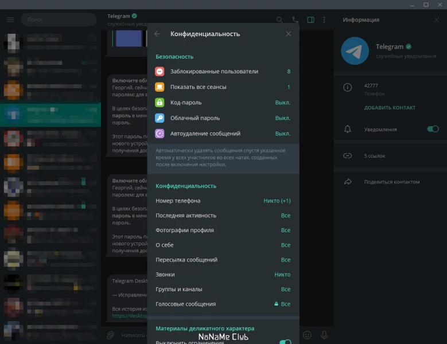This screenshot has height=344, width=447.
Task: Click the orange sessions laptop icon
Action: [x=160, y=87]
